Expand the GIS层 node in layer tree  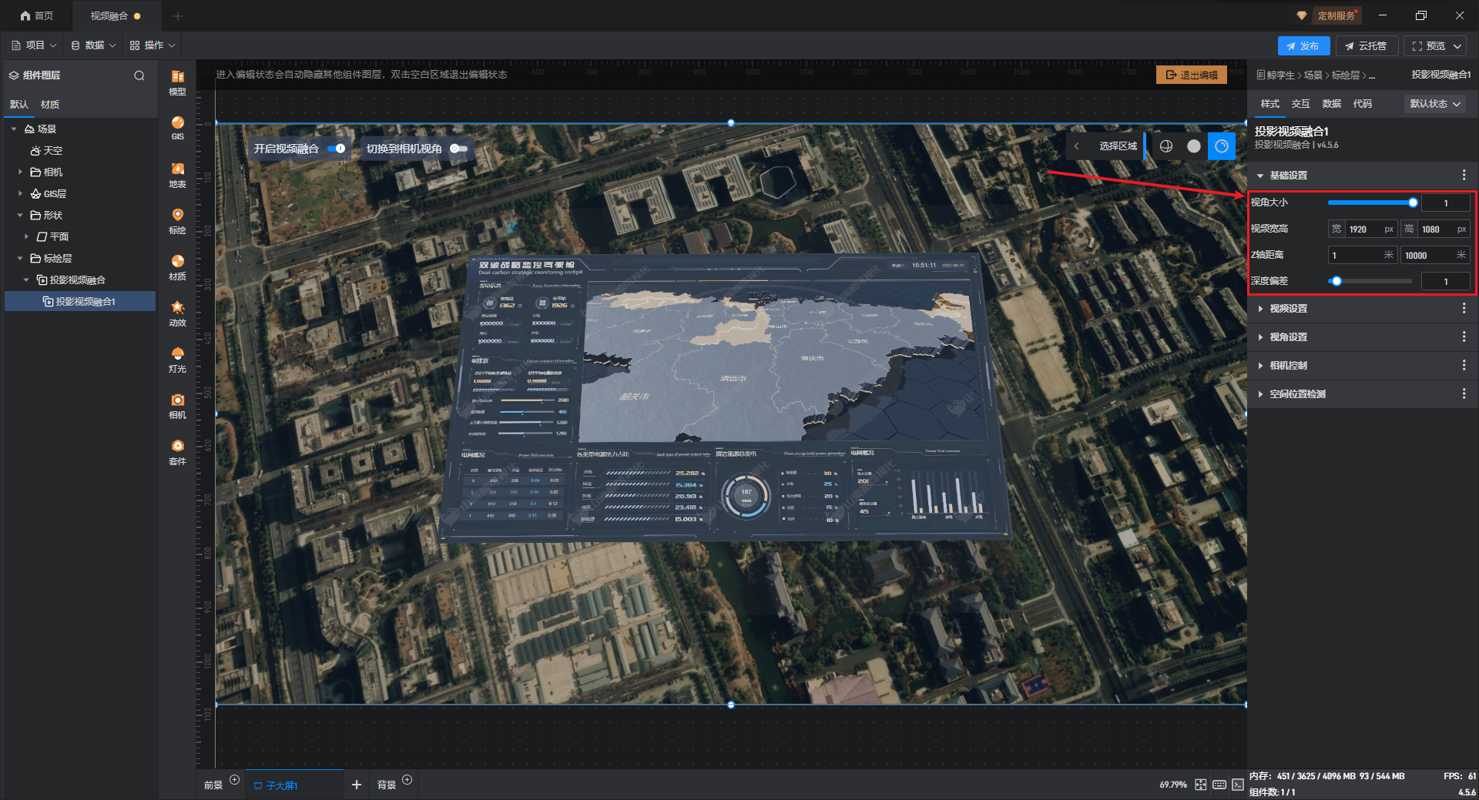coord(20,194)
